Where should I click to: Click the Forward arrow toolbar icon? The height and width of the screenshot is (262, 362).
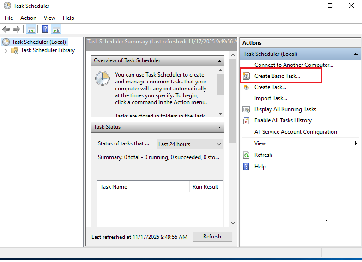(x=17, y=30)
